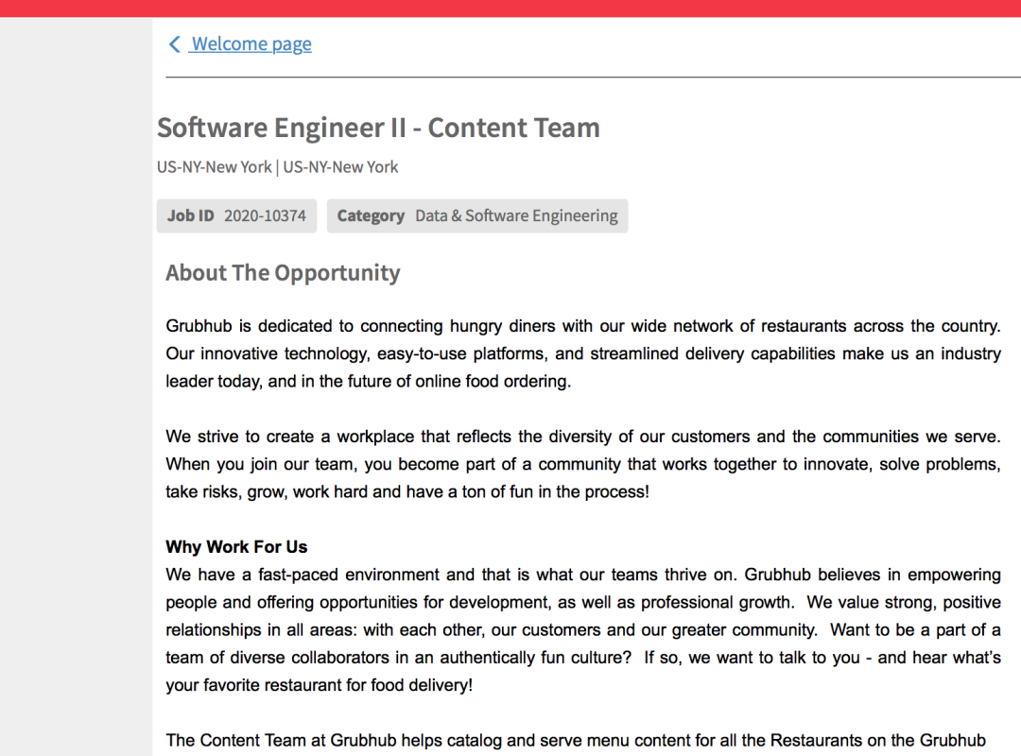Image resolution: width=1021 pixels, height=756 pixels.
Task: Select the second US-NY-New York location text
Action: pyautogui.click(x=341, y=167)
